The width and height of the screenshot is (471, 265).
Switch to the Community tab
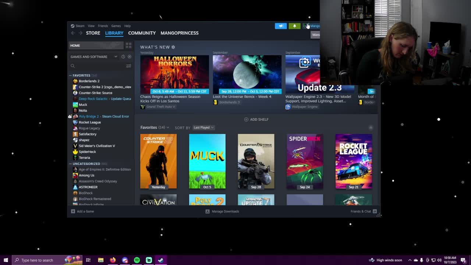pos(142,33)
